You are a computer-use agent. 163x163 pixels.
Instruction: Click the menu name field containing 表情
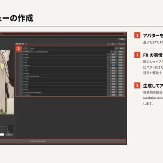tap(72, 48)
